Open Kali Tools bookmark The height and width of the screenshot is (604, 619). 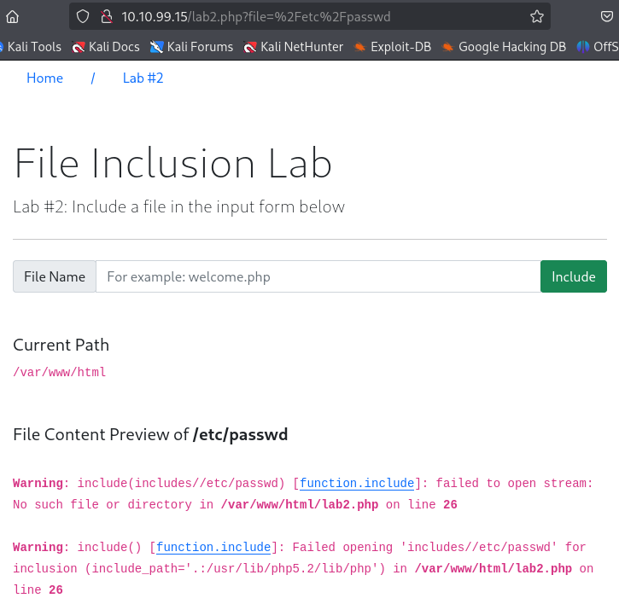(31, 47)
